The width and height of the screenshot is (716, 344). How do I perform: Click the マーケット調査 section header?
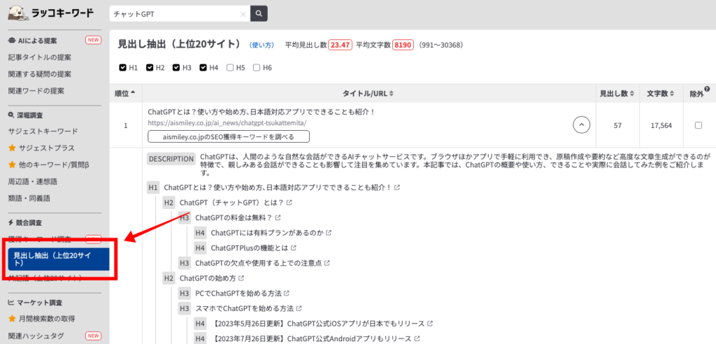click(35, 302)
